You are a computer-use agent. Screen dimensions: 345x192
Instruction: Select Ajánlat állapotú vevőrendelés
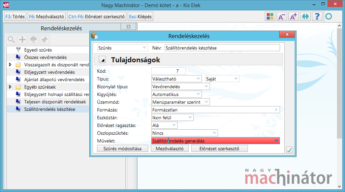click(48, 79)
